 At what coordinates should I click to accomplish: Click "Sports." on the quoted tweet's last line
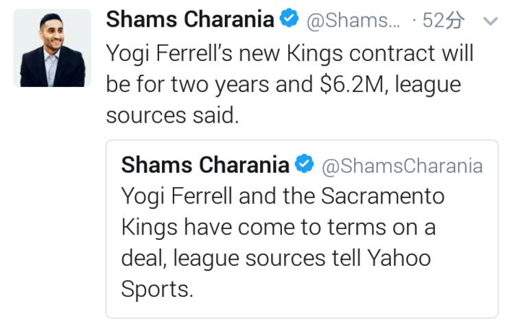pos(157,290)
